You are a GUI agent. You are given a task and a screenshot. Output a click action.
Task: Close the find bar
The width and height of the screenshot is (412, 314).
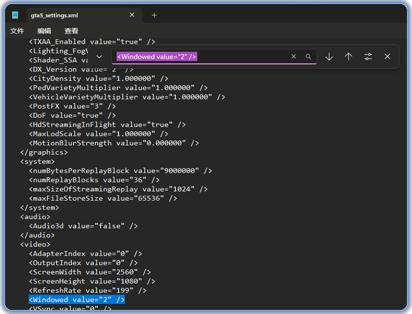coord(387,57)
